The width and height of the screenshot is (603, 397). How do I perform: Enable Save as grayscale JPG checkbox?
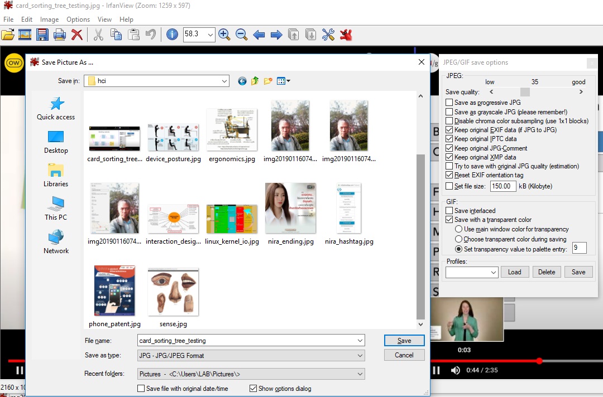pos(449,112)
